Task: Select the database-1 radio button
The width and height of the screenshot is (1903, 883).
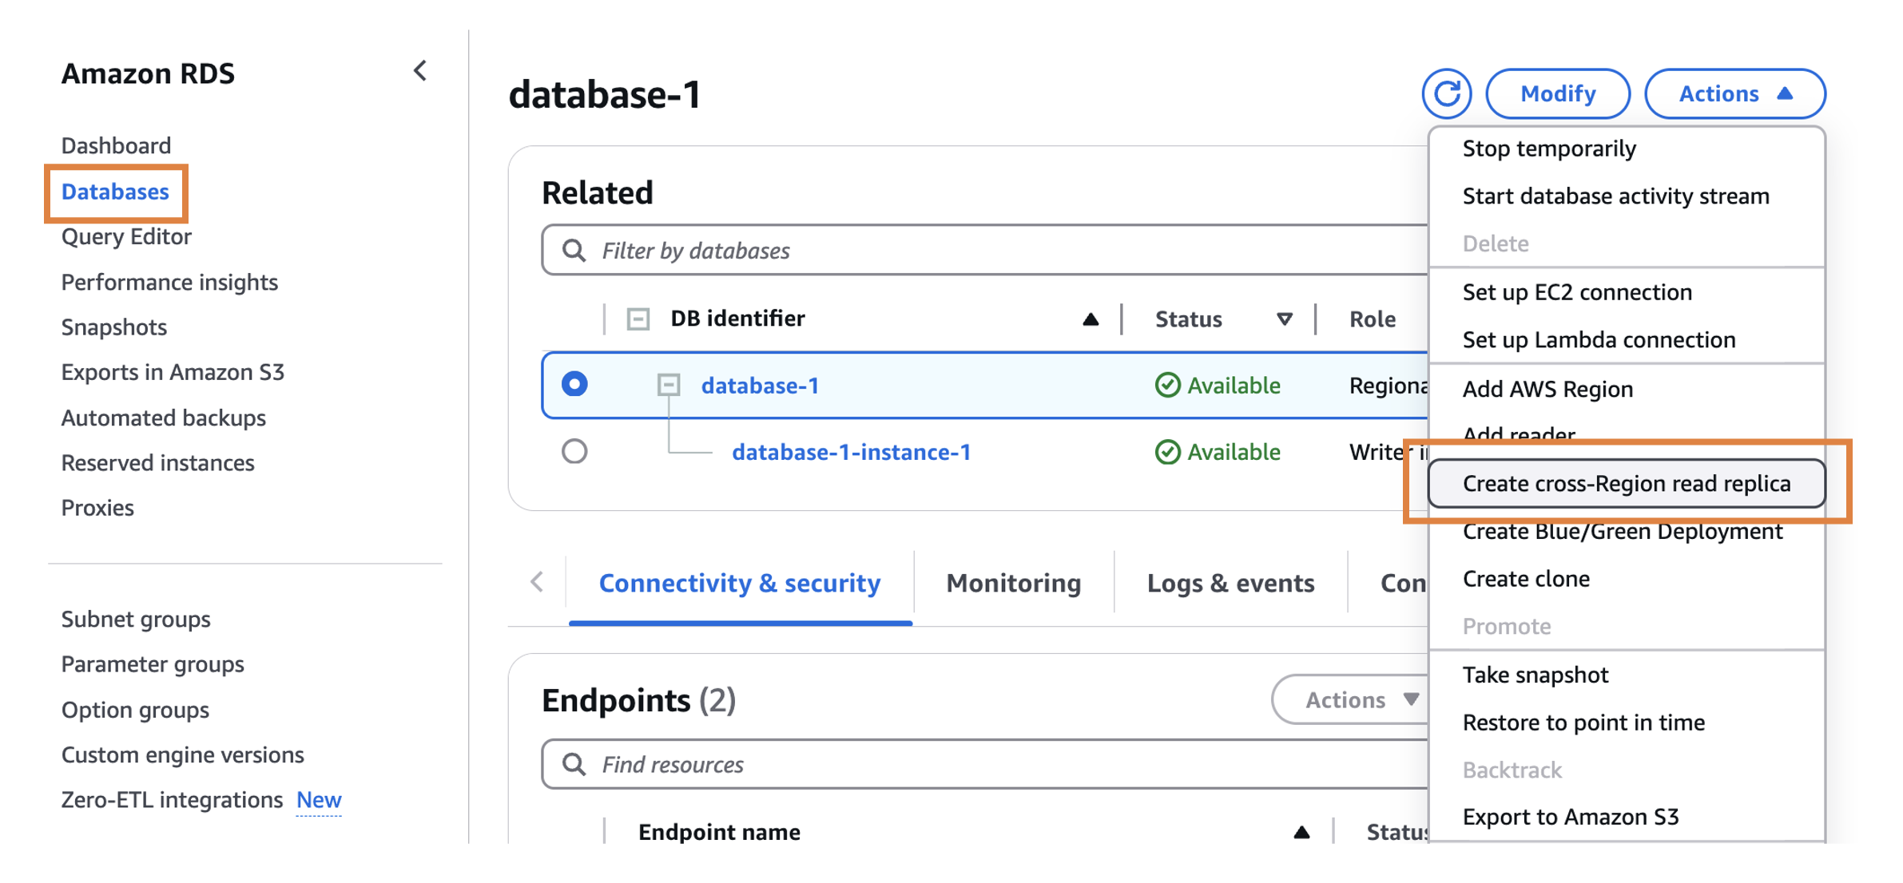Action: point(574,385)
